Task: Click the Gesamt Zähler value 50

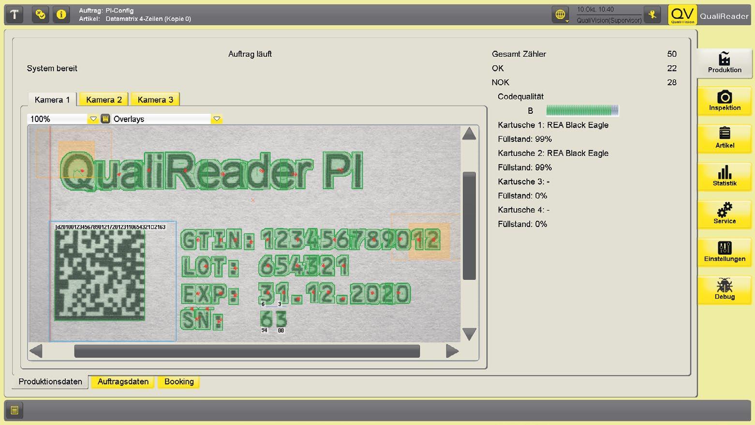Action: pyautogui.click(x=672, y=54)
